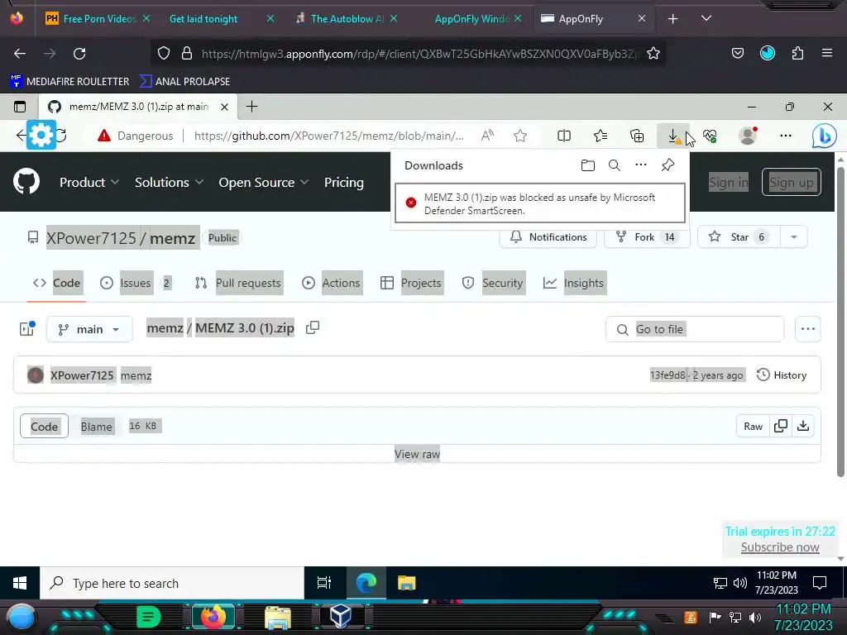
Task: Download raw file icon
Action: (803, 426)
